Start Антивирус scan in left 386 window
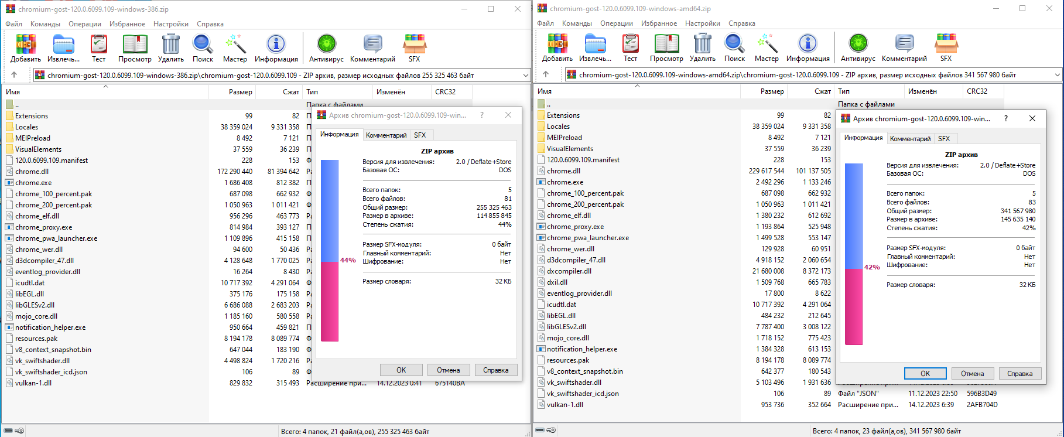The width and height of the screenshot is (1064, 437). tap(326, 48)
